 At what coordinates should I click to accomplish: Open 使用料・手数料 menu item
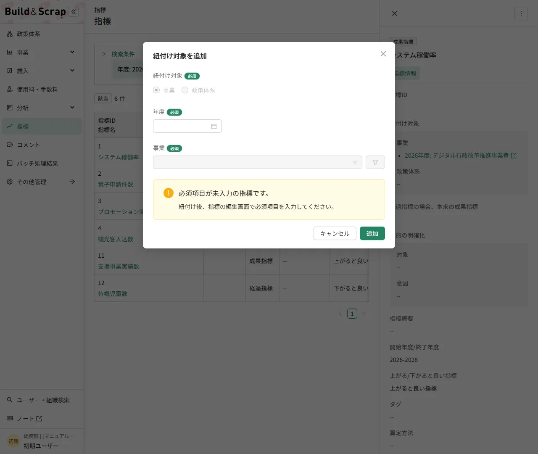(42, 89)
